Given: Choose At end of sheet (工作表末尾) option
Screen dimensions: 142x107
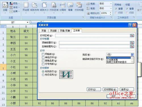Looking at the screenshot, I should 118,60.
